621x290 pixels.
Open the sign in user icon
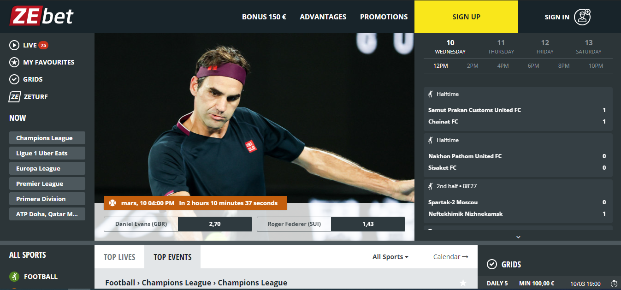coord(582,17)
